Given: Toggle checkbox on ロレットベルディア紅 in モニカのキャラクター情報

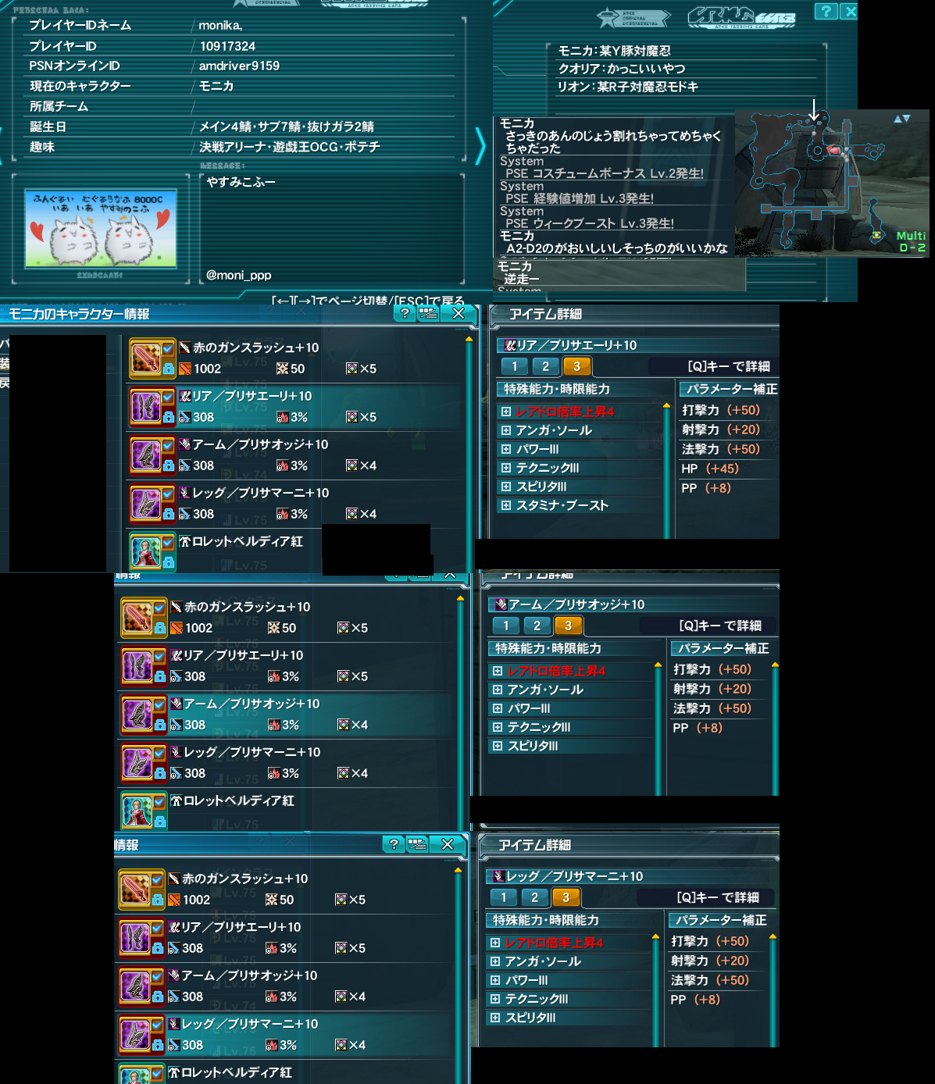Looking at the screenshot, I should pyautogui.click(x=169, y=542).
